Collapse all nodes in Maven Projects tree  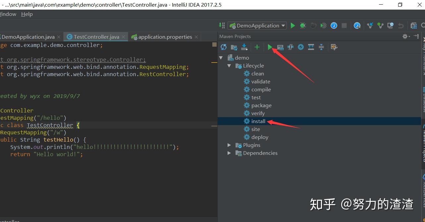coord(321,47)
